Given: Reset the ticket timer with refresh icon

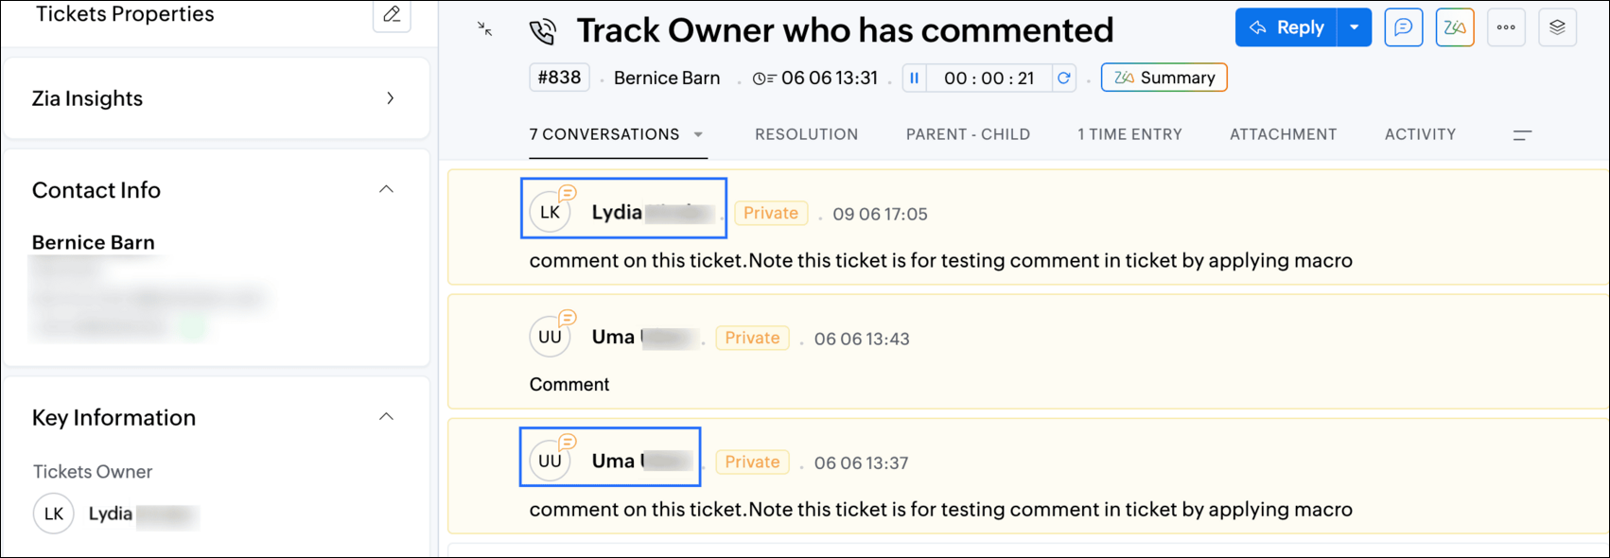Looking at the screenshot, I should pyautogui.click(x=1064, y=78).
